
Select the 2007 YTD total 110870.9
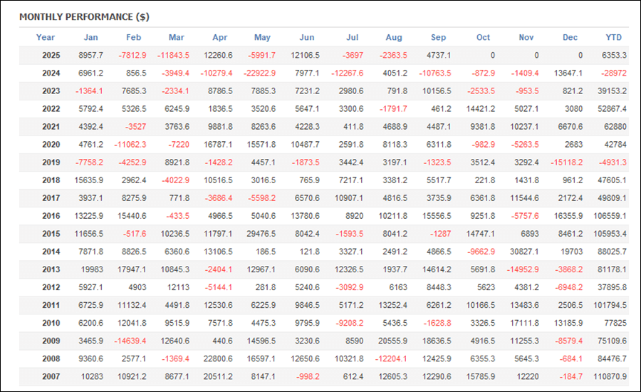[x=611, y=376]
